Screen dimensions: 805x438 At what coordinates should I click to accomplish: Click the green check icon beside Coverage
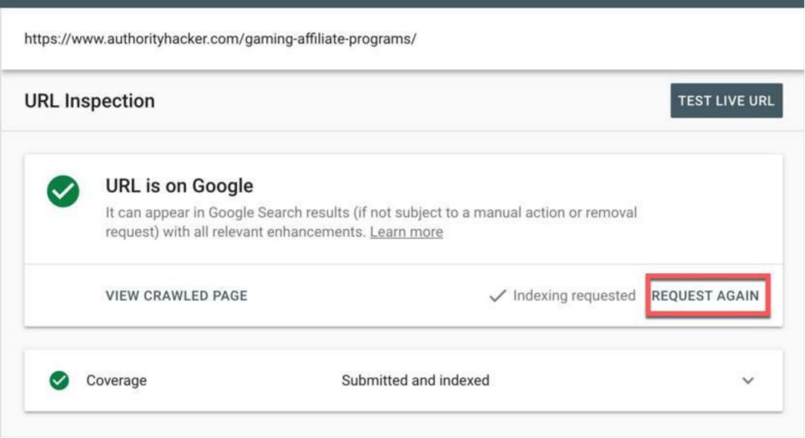(59, 381)
